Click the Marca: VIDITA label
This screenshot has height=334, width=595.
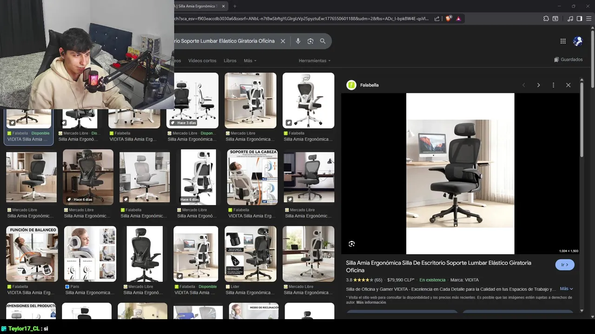point(464,280)
